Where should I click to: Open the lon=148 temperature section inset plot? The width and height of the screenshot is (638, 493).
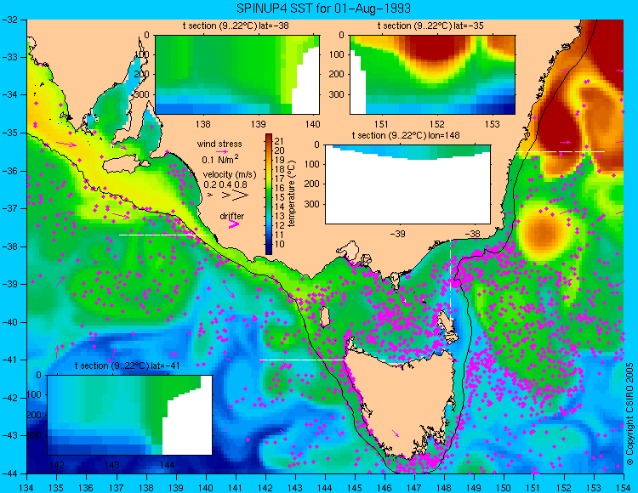(407, 184)
